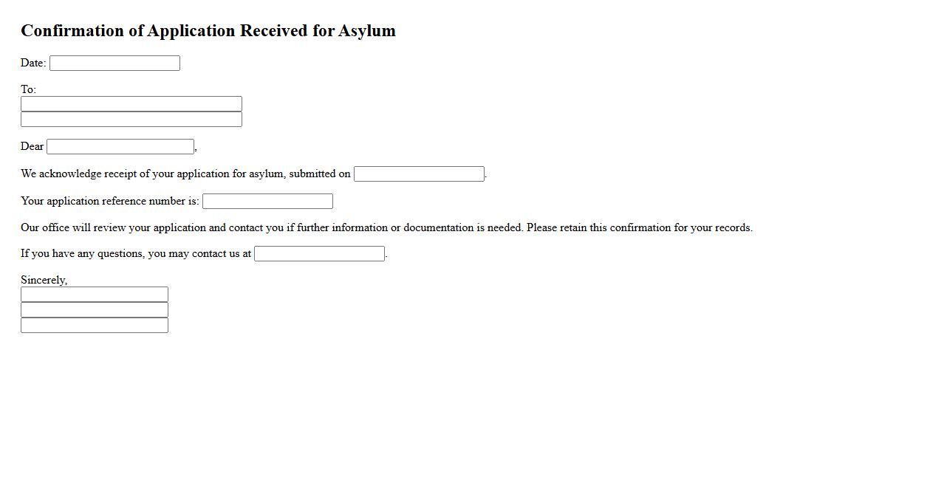Click the 'Confirmation of Application Received' heading
Image resolution: width=944 pixels, height=480 pixels.
[x=208, y=31]
